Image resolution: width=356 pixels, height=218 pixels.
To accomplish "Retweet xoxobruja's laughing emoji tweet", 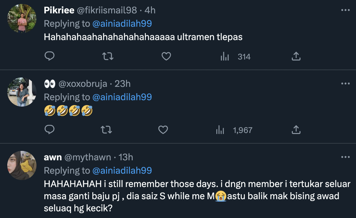I will 106,130.
